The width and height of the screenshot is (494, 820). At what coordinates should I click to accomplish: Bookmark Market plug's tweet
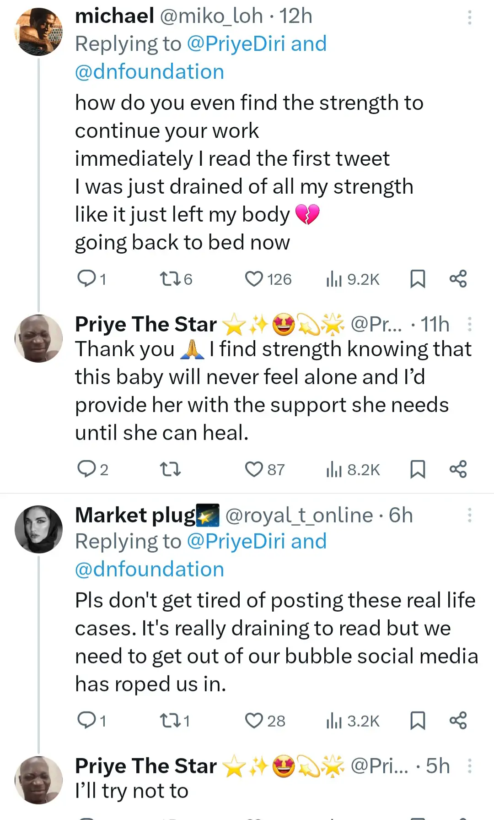pyautogui.click(x=417, y=720)
